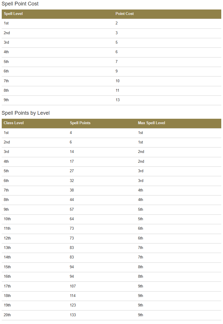This screenshot has height=324, width=223.
Task: Click point cost value 10
Action: tap(117, 81)
